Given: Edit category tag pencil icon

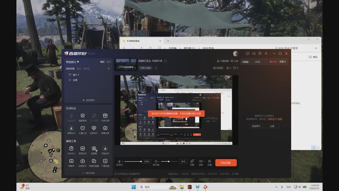Looking at the screenshot, I should pyautogui.click(x=156, y=68).
